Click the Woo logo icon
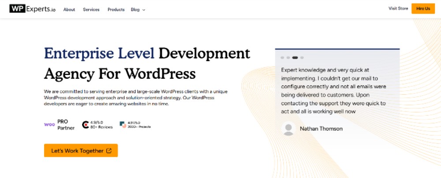 click(49, 125)
